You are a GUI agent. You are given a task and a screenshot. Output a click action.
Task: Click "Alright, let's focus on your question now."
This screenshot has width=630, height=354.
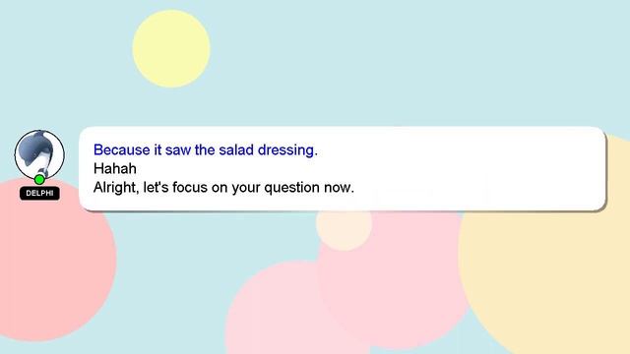point(223,188)
